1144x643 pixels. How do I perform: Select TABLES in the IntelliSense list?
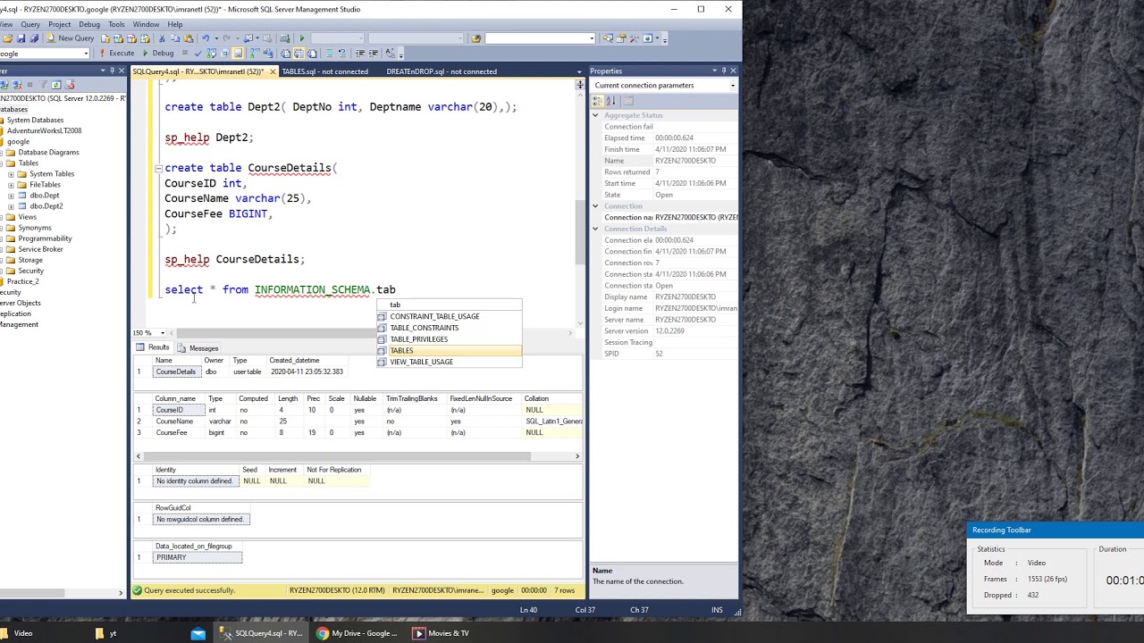click(x=449, y=351)
